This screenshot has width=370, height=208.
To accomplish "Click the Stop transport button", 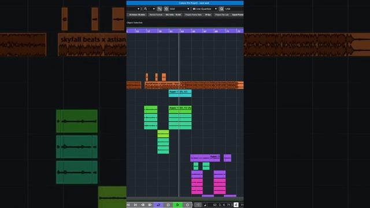I will 168,205.
